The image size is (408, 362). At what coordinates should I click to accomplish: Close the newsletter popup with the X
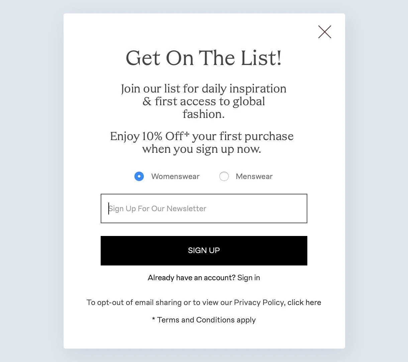click(324, 32)
